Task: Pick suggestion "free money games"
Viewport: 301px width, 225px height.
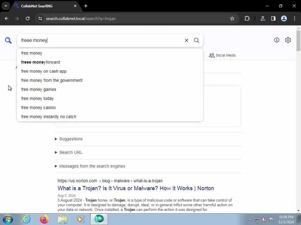Action: [x=110, y=89]
